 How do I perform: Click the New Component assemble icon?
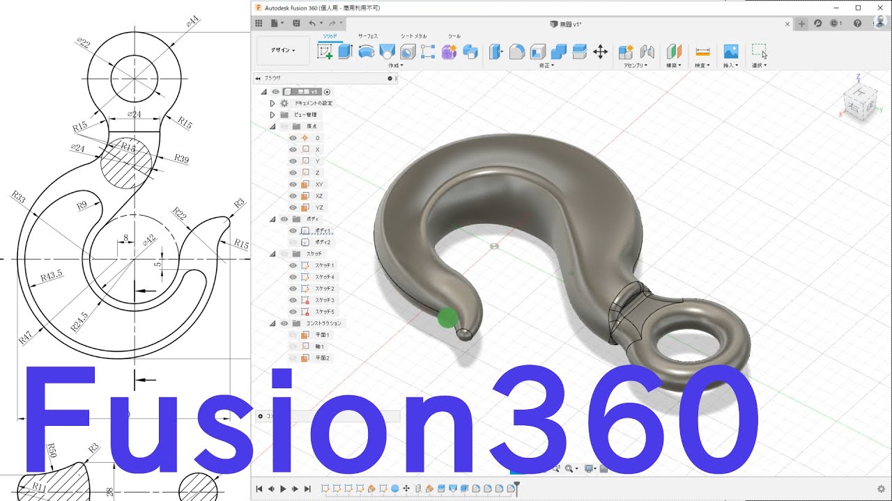626,51
